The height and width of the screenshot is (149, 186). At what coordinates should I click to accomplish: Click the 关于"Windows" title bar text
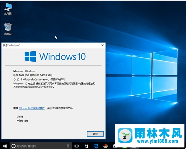coord(12,45)
